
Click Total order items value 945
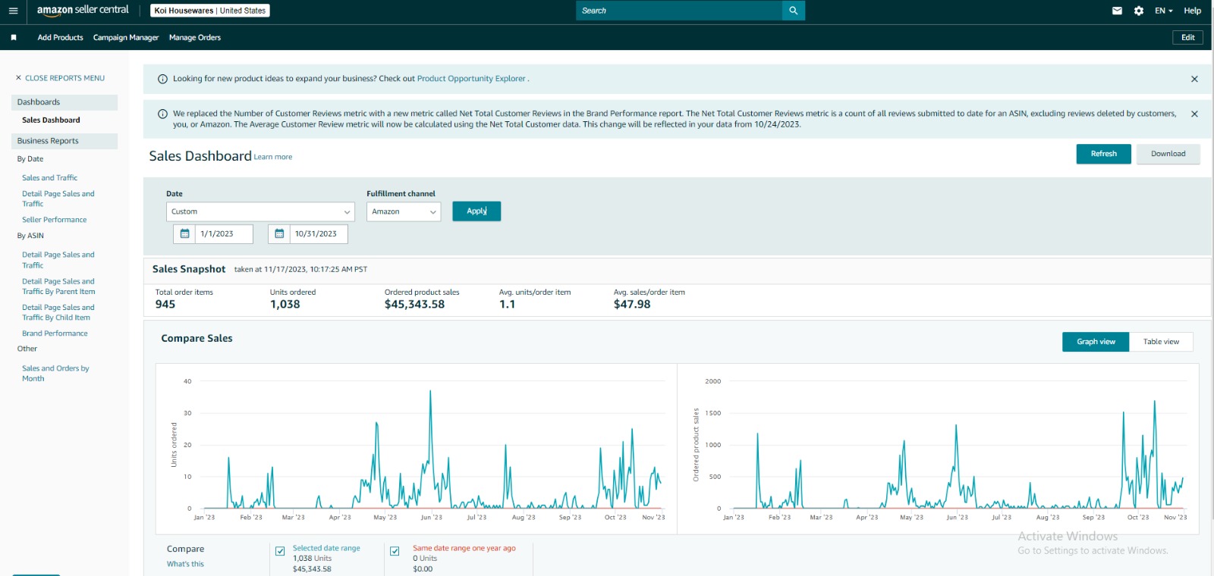165,305
